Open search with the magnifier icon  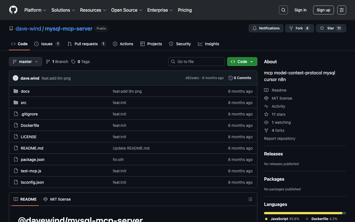pos(283,10)
